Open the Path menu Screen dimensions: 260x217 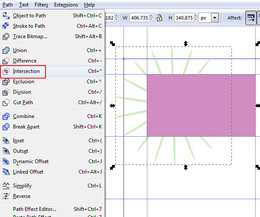(x=8, y=5)
